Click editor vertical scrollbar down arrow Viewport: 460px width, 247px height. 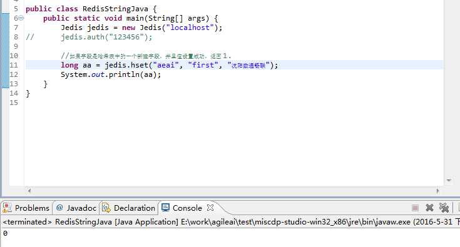[449, 181]
